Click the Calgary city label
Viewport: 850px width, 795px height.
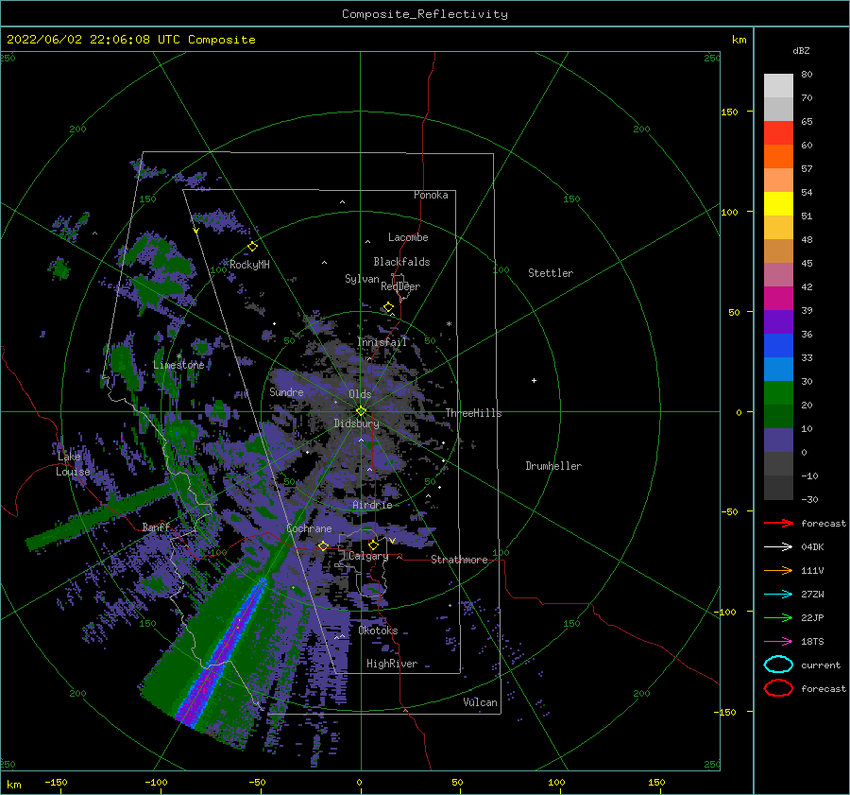[x=368, y=556]
